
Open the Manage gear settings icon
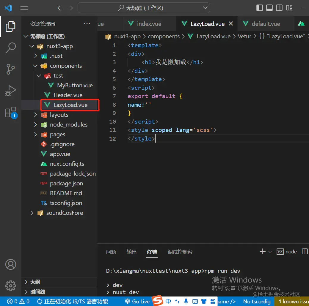11,286
